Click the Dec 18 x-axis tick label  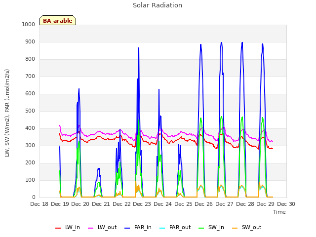[39, 204]
